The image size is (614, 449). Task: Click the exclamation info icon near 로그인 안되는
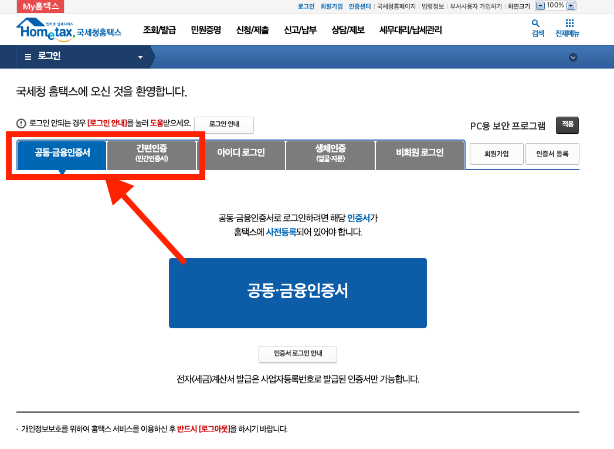(21, 123)
